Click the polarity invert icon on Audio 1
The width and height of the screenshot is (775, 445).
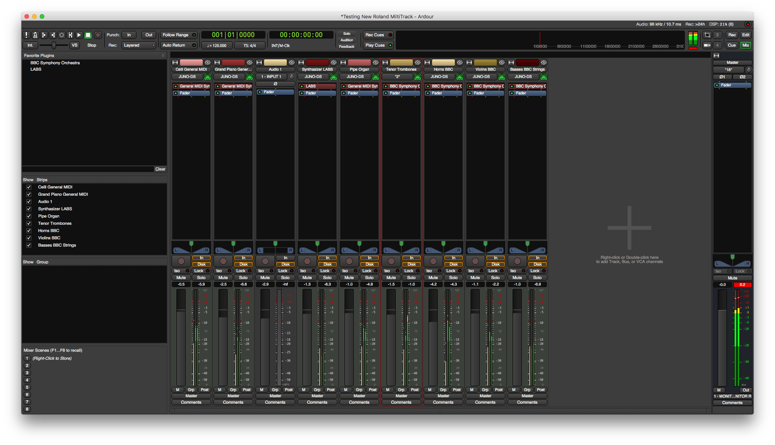275,83
